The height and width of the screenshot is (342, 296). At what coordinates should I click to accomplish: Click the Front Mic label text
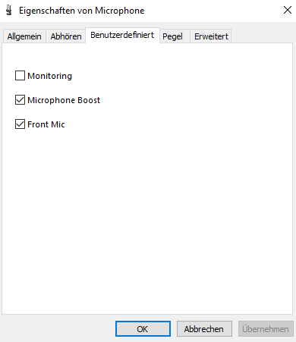[x=46, y=124]
